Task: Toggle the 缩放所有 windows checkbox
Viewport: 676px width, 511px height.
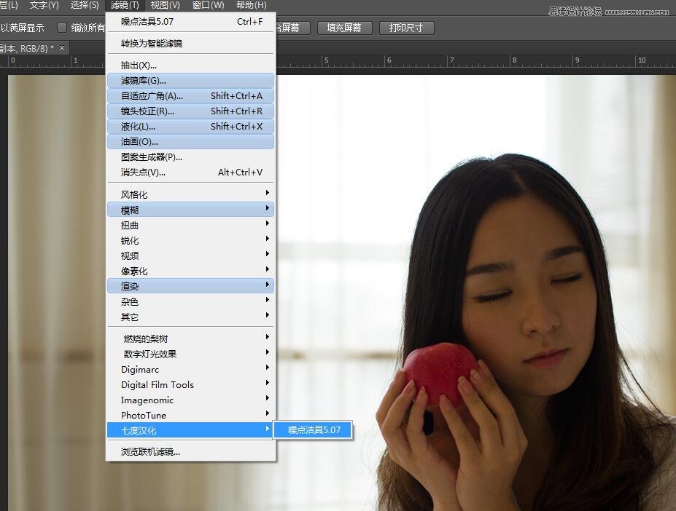Action: click(x=62, y=28)
